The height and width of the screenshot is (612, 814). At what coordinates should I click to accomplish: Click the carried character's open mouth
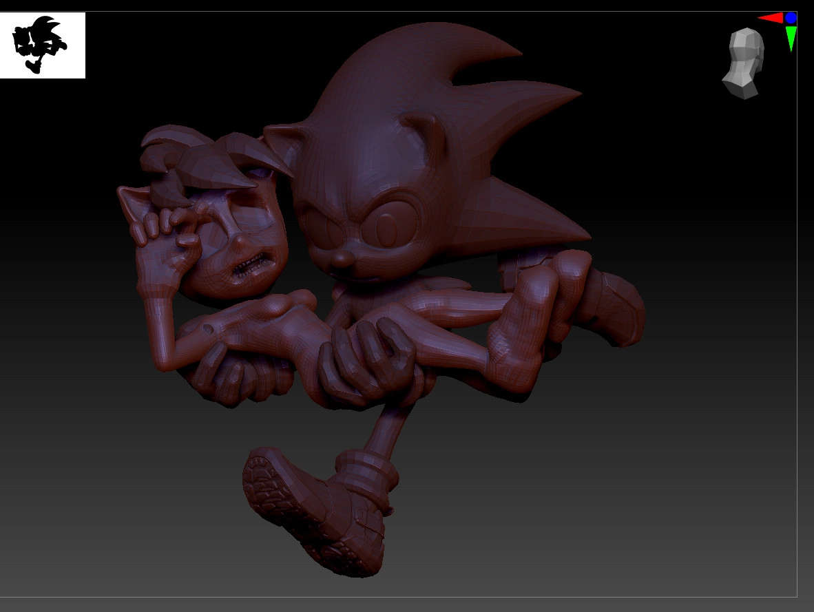click(251, 266)
